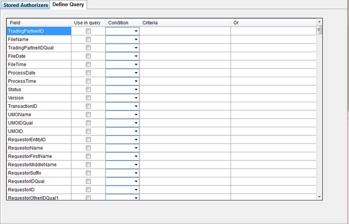Click Criteria field for Version row
Image resolution: width=349 pixels, height=224 pixels.
(185, 98)
